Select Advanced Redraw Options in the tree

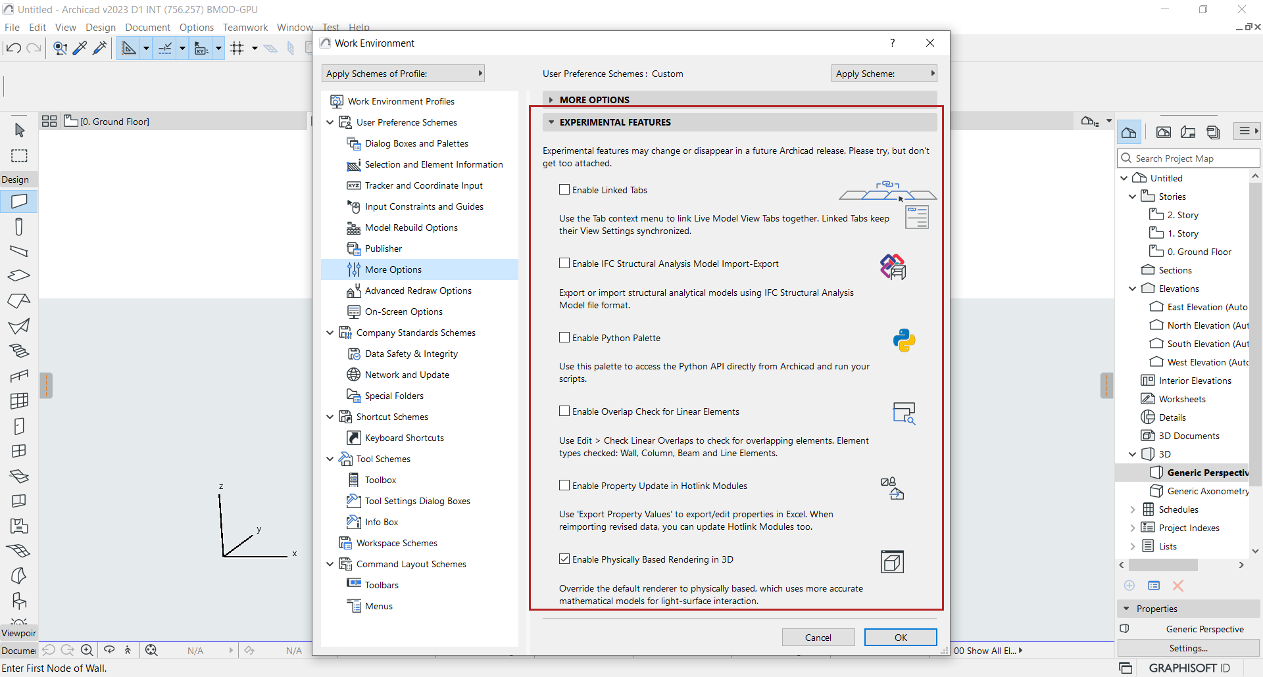click(x=418, y=291)
